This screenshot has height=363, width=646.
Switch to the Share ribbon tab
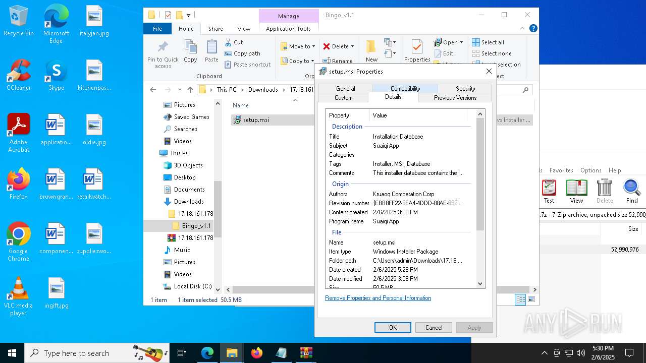coord(216,29)
